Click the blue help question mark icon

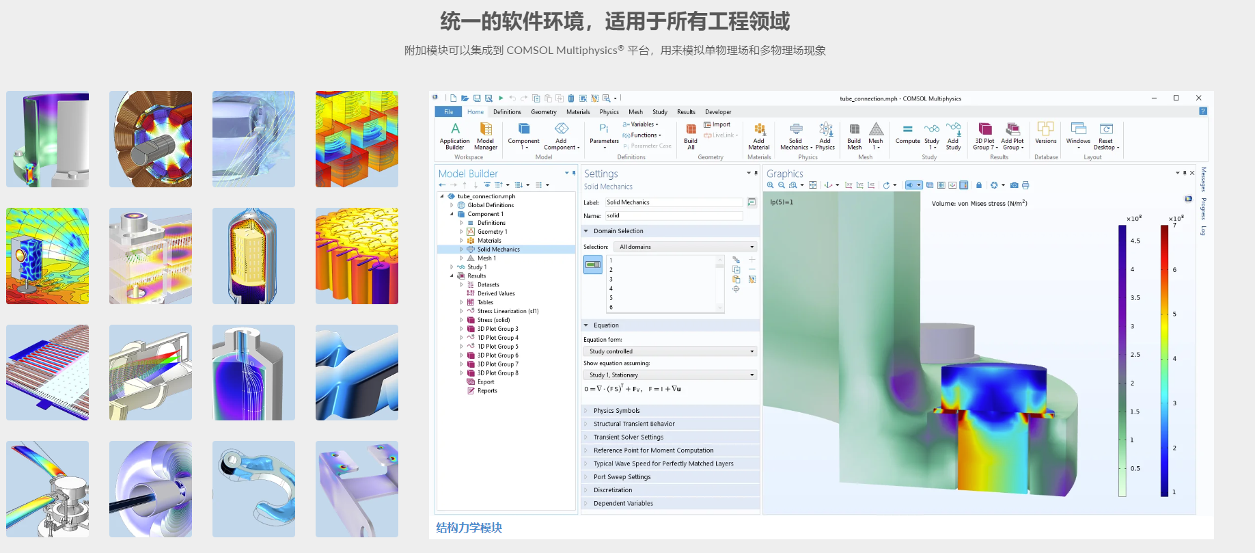click(x=1202, y=111)
